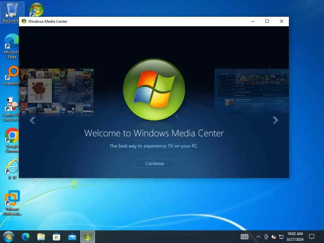Click the 'Welcome to Windows Media Center' heading
The width and height of the screenshot is (324, 243).
(154, 133)
